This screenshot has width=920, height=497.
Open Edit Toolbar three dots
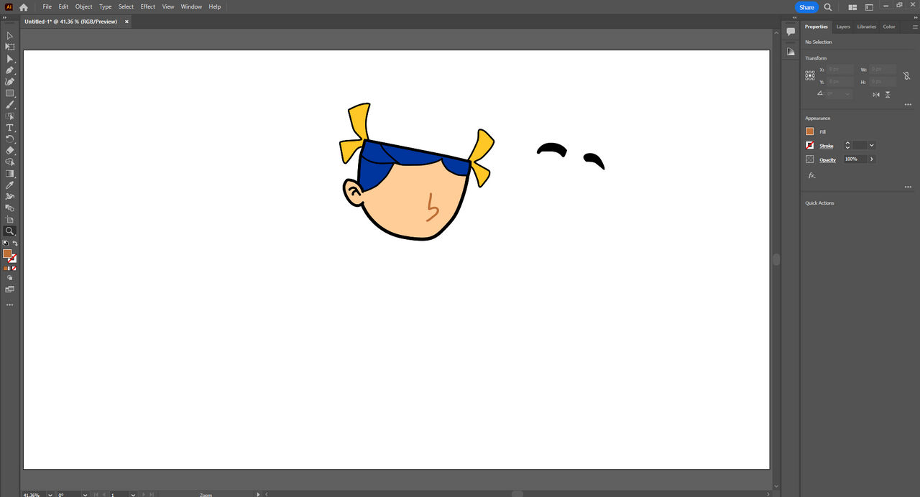point(10,305)
